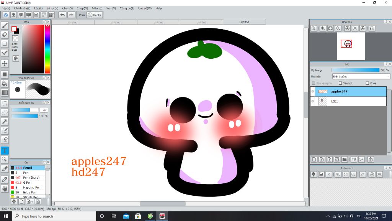Toggle the Xén bớt clipping checkbox
The image size is (392, 221).
tap(340, 83)
